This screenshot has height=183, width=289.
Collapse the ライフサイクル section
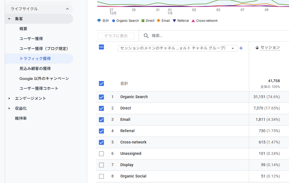coord(67,9)
